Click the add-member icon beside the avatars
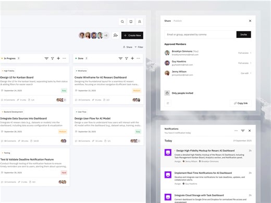This screenshot has height=203, width=271. point(115,35)
